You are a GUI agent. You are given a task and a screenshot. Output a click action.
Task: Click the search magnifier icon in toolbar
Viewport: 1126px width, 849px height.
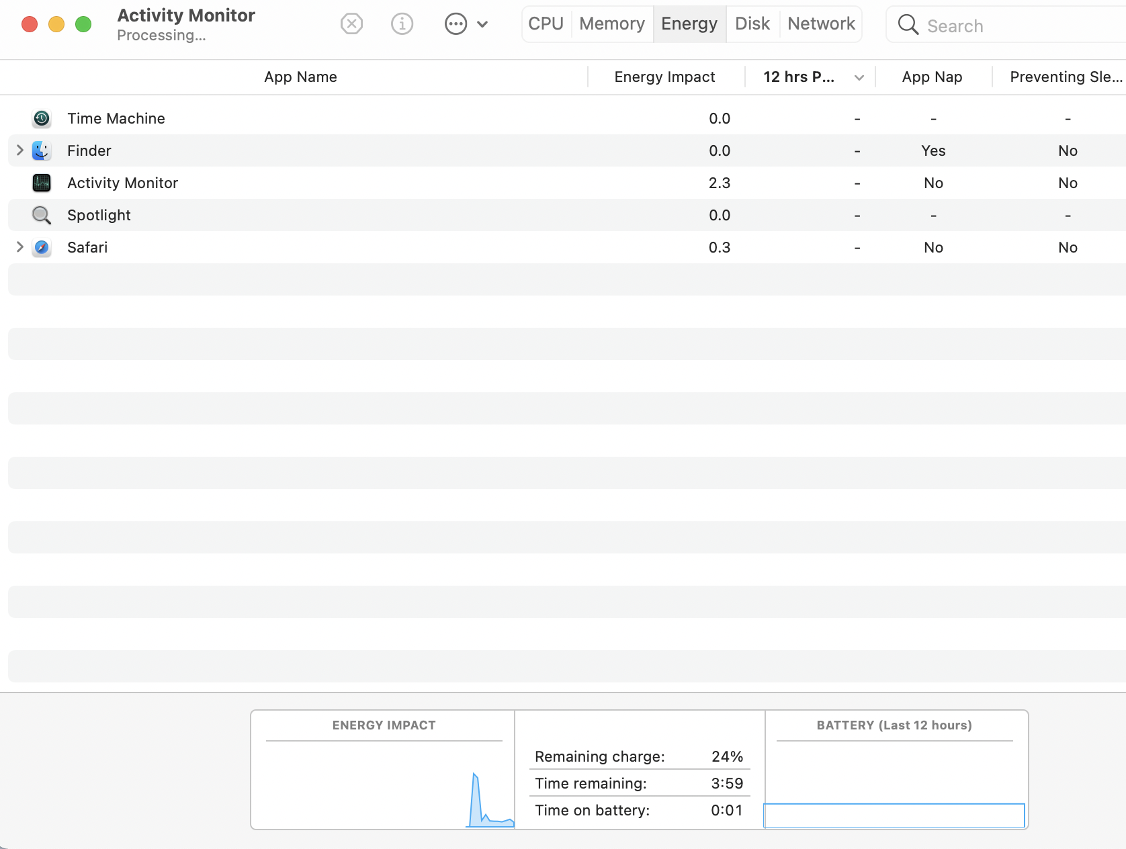tap(908, 25)
